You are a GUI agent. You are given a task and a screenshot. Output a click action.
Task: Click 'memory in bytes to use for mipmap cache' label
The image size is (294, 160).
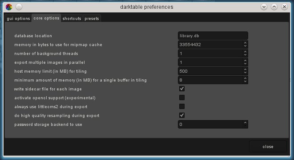point(58,45)
